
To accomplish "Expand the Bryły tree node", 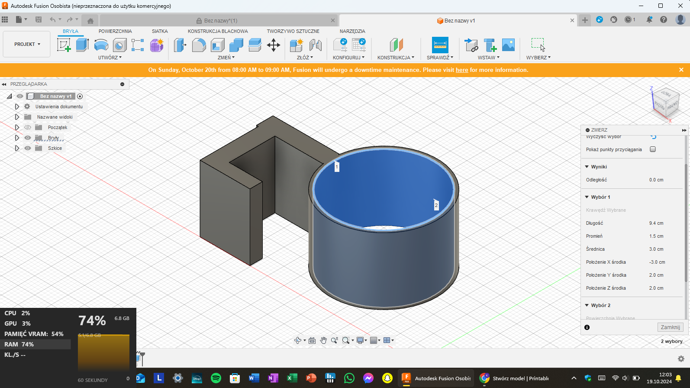I will click(x=17, y=138).
